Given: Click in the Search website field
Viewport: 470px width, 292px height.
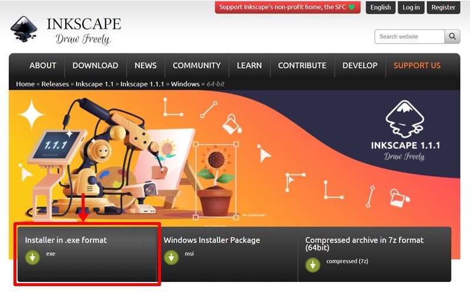Looking at the screenshot, I should [409, 36].
